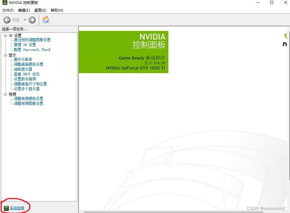
Task: Open the 编辑(E) menu
Action: 24,10
